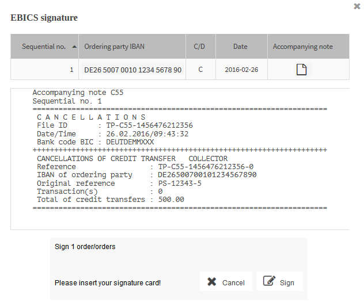Click the File ID line in the note
The image size is (364, 302).
pos(115,125)
